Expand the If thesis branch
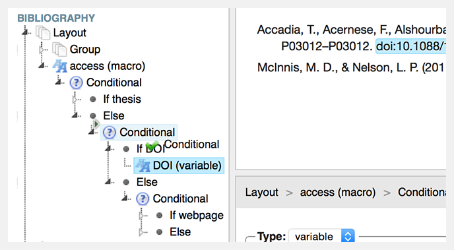The height and width of the screenshot is (250, 454). (x=75, y=100)
